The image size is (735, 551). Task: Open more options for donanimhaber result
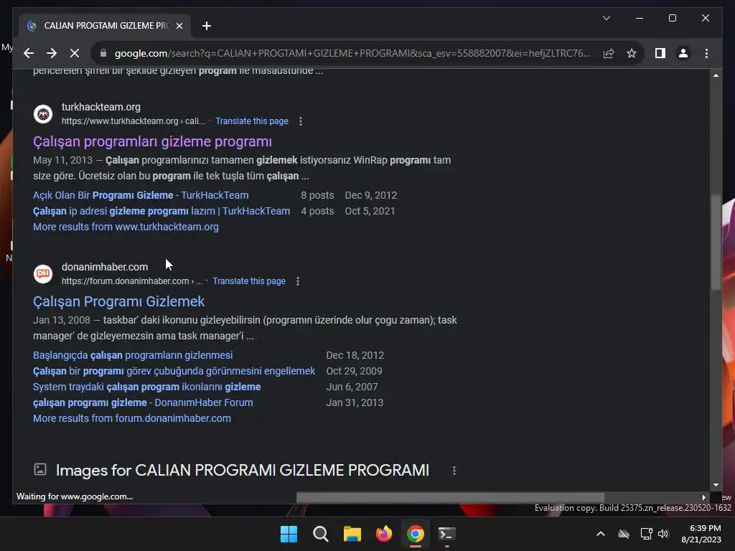tap(298, 281)
